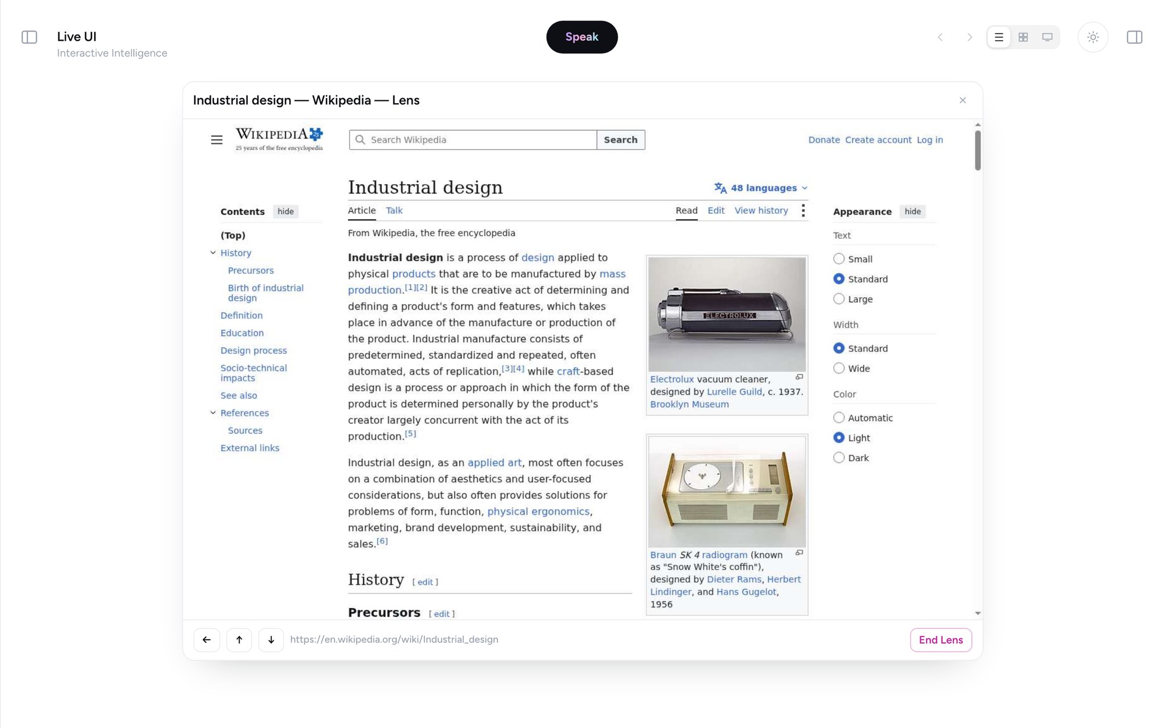Jump to Definition in Contents

(242, 315)
